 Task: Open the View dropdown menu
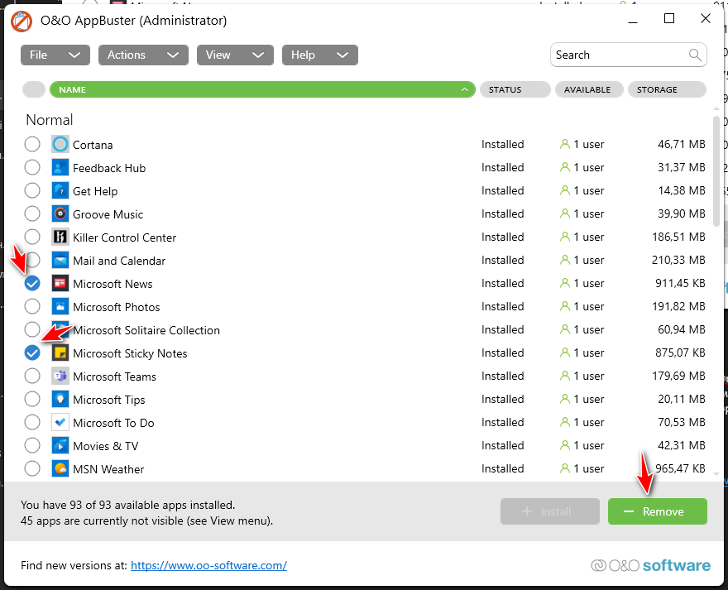pos(235,55)
